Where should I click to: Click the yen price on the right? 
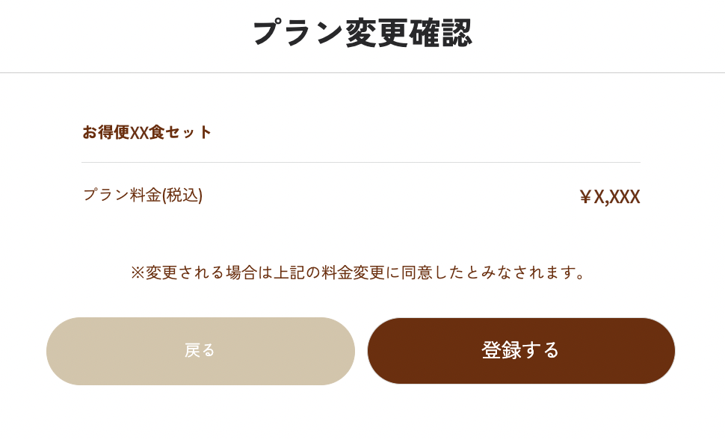tap(609, 197)
